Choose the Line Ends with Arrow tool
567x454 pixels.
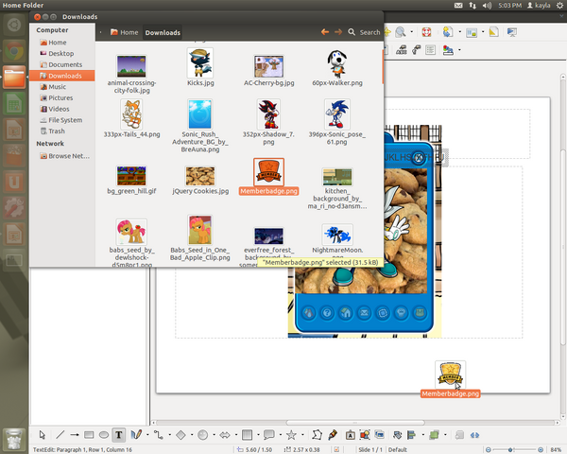[x=75, y=435]
